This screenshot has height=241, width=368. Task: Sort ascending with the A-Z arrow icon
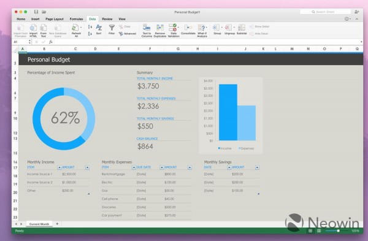(90, 27)
